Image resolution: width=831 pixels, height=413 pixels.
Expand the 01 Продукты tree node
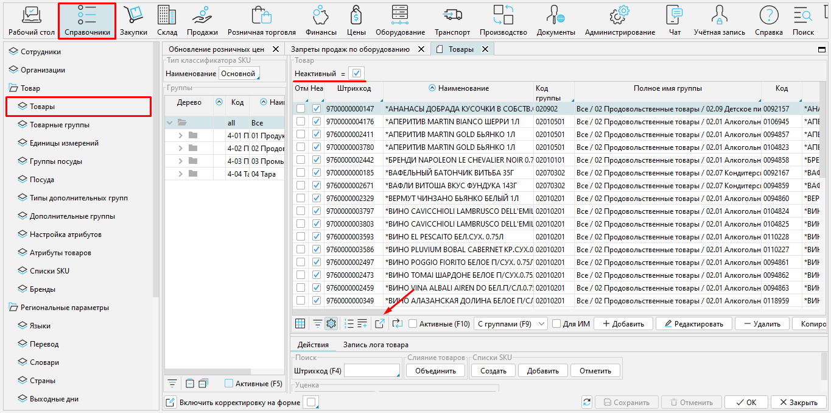(181, 135)
